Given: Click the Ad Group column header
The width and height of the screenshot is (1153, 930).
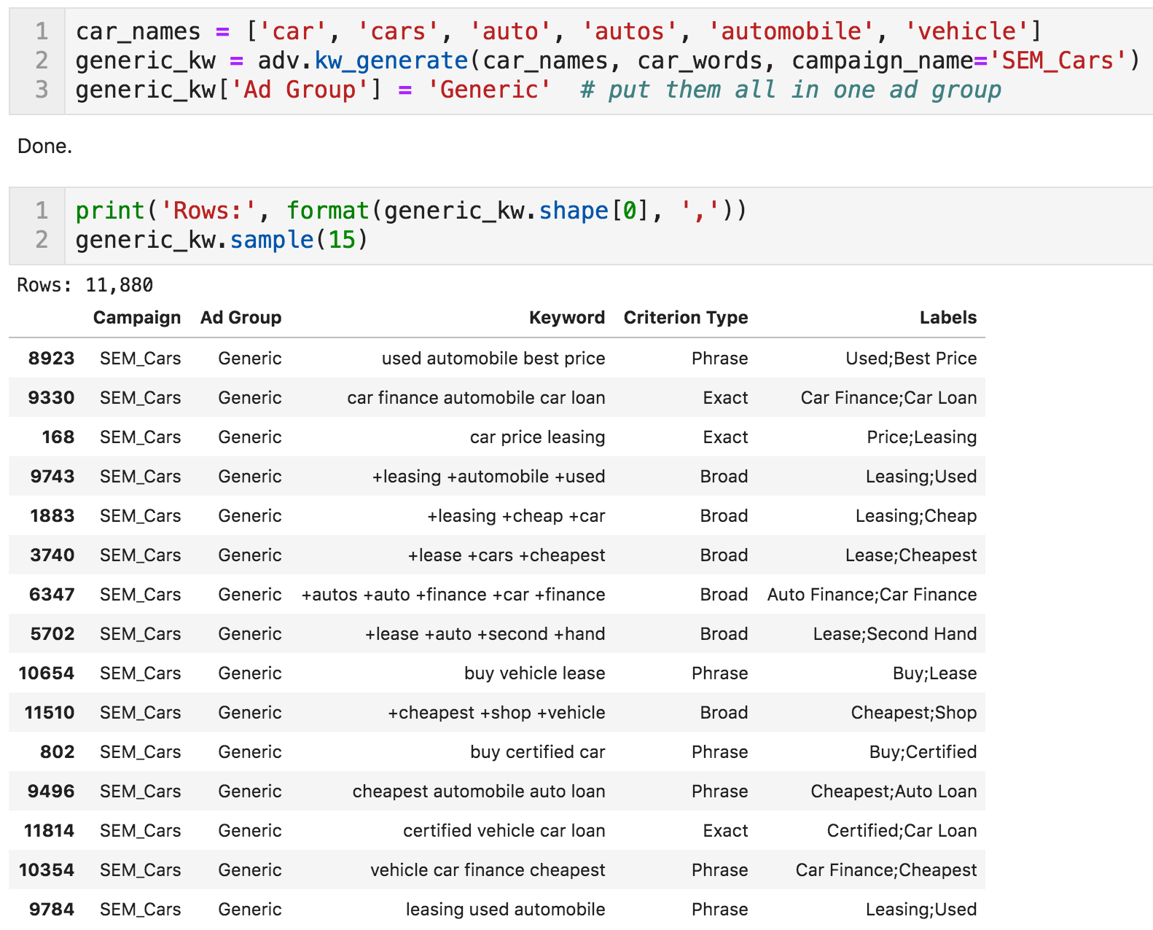Looking at the screenshot, I should click(241, 318).
